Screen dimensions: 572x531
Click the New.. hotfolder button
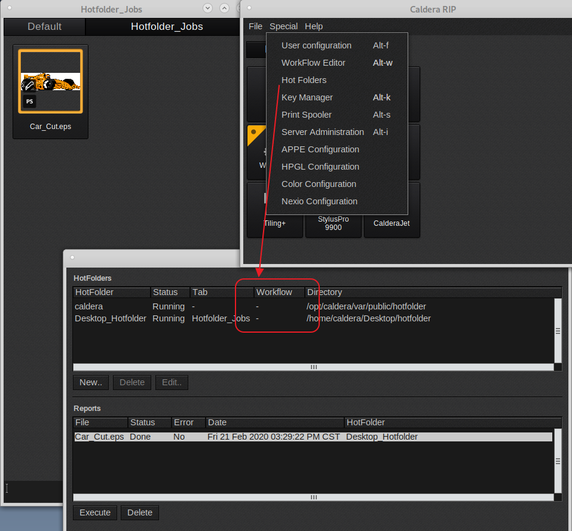pyautogui.click(x=91, y=382)
